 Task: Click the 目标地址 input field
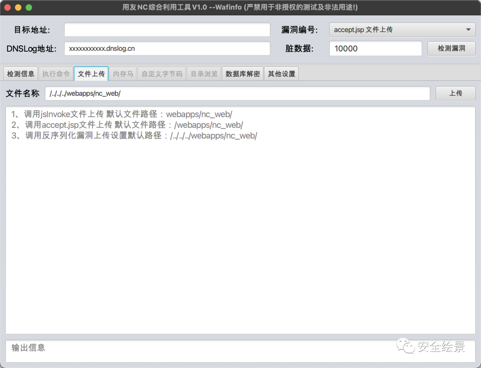pyautogui.click(x=167, y=30)
